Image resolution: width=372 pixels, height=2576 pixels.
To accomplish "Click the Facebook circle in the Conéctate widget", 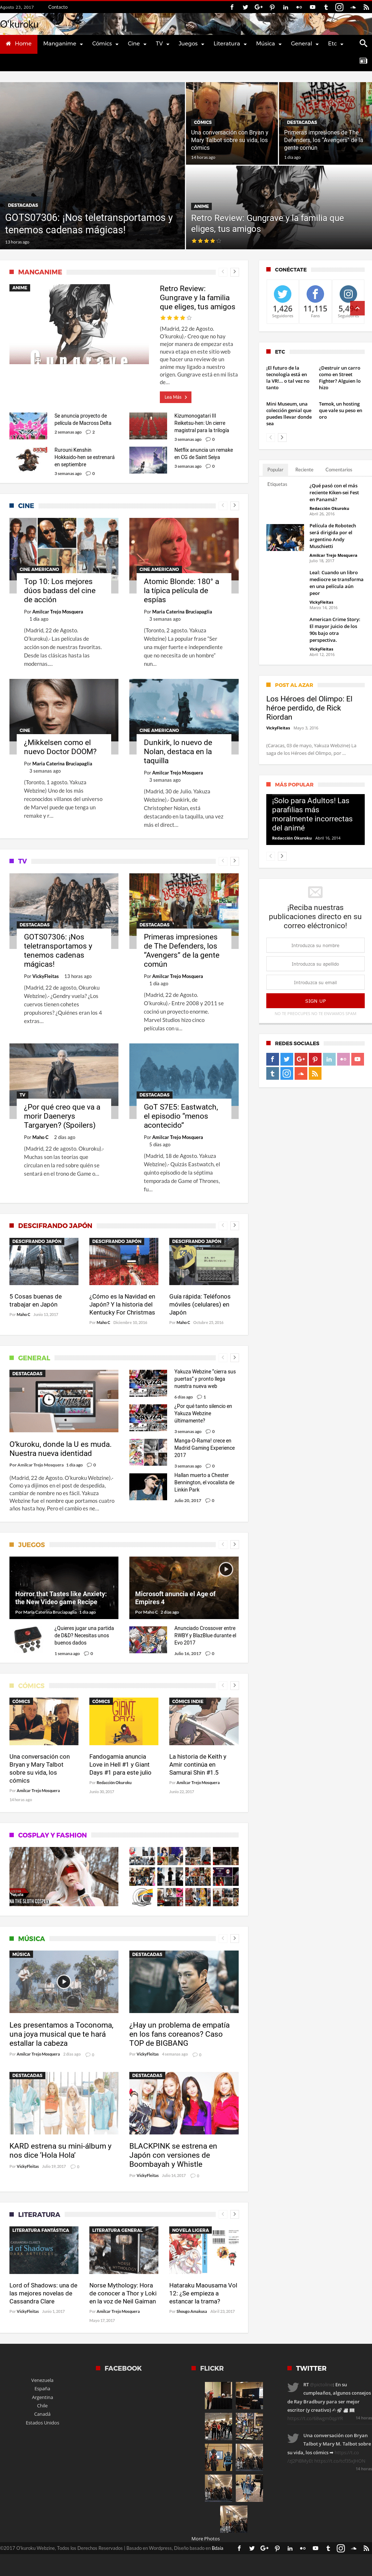I will tap(315, 294).
